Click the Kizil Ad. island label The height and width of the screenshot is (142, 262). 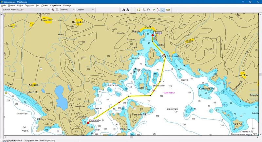(238, 124)
